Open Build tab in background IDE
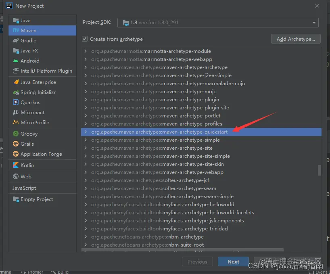This screenshot has height=274, width=330. [x=60, y=272]
